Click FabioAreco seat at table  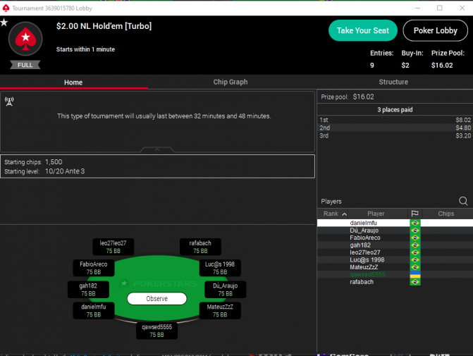pyautogui.click(x=94, y=268)
